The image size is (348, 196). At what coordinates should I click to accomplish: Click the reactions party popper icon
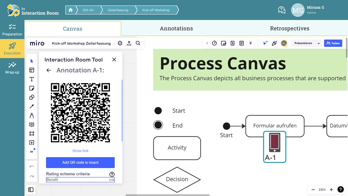(x=274, y=43)
